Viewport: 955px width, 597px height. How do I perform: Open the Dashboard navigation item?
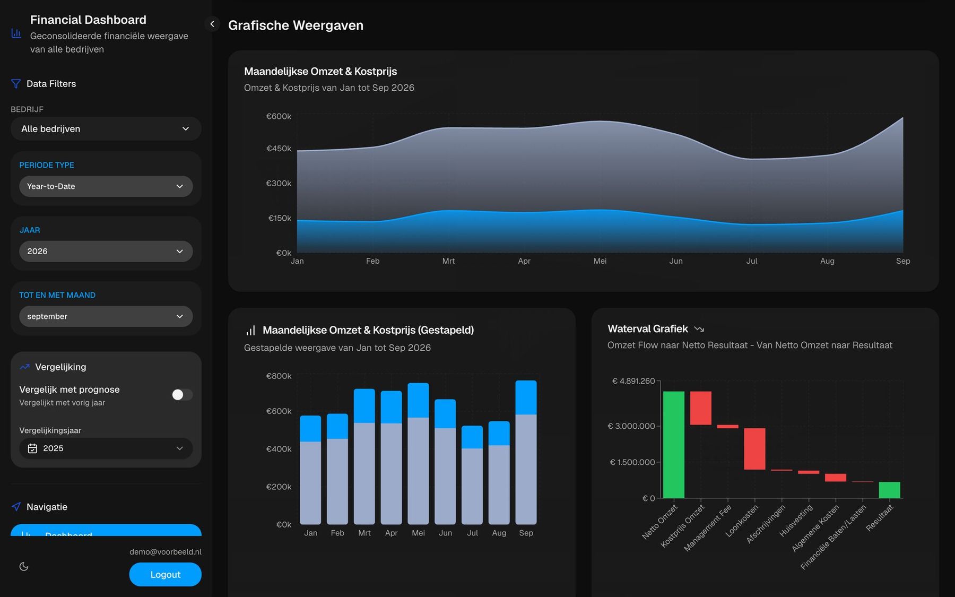click(x=106, y=530)
